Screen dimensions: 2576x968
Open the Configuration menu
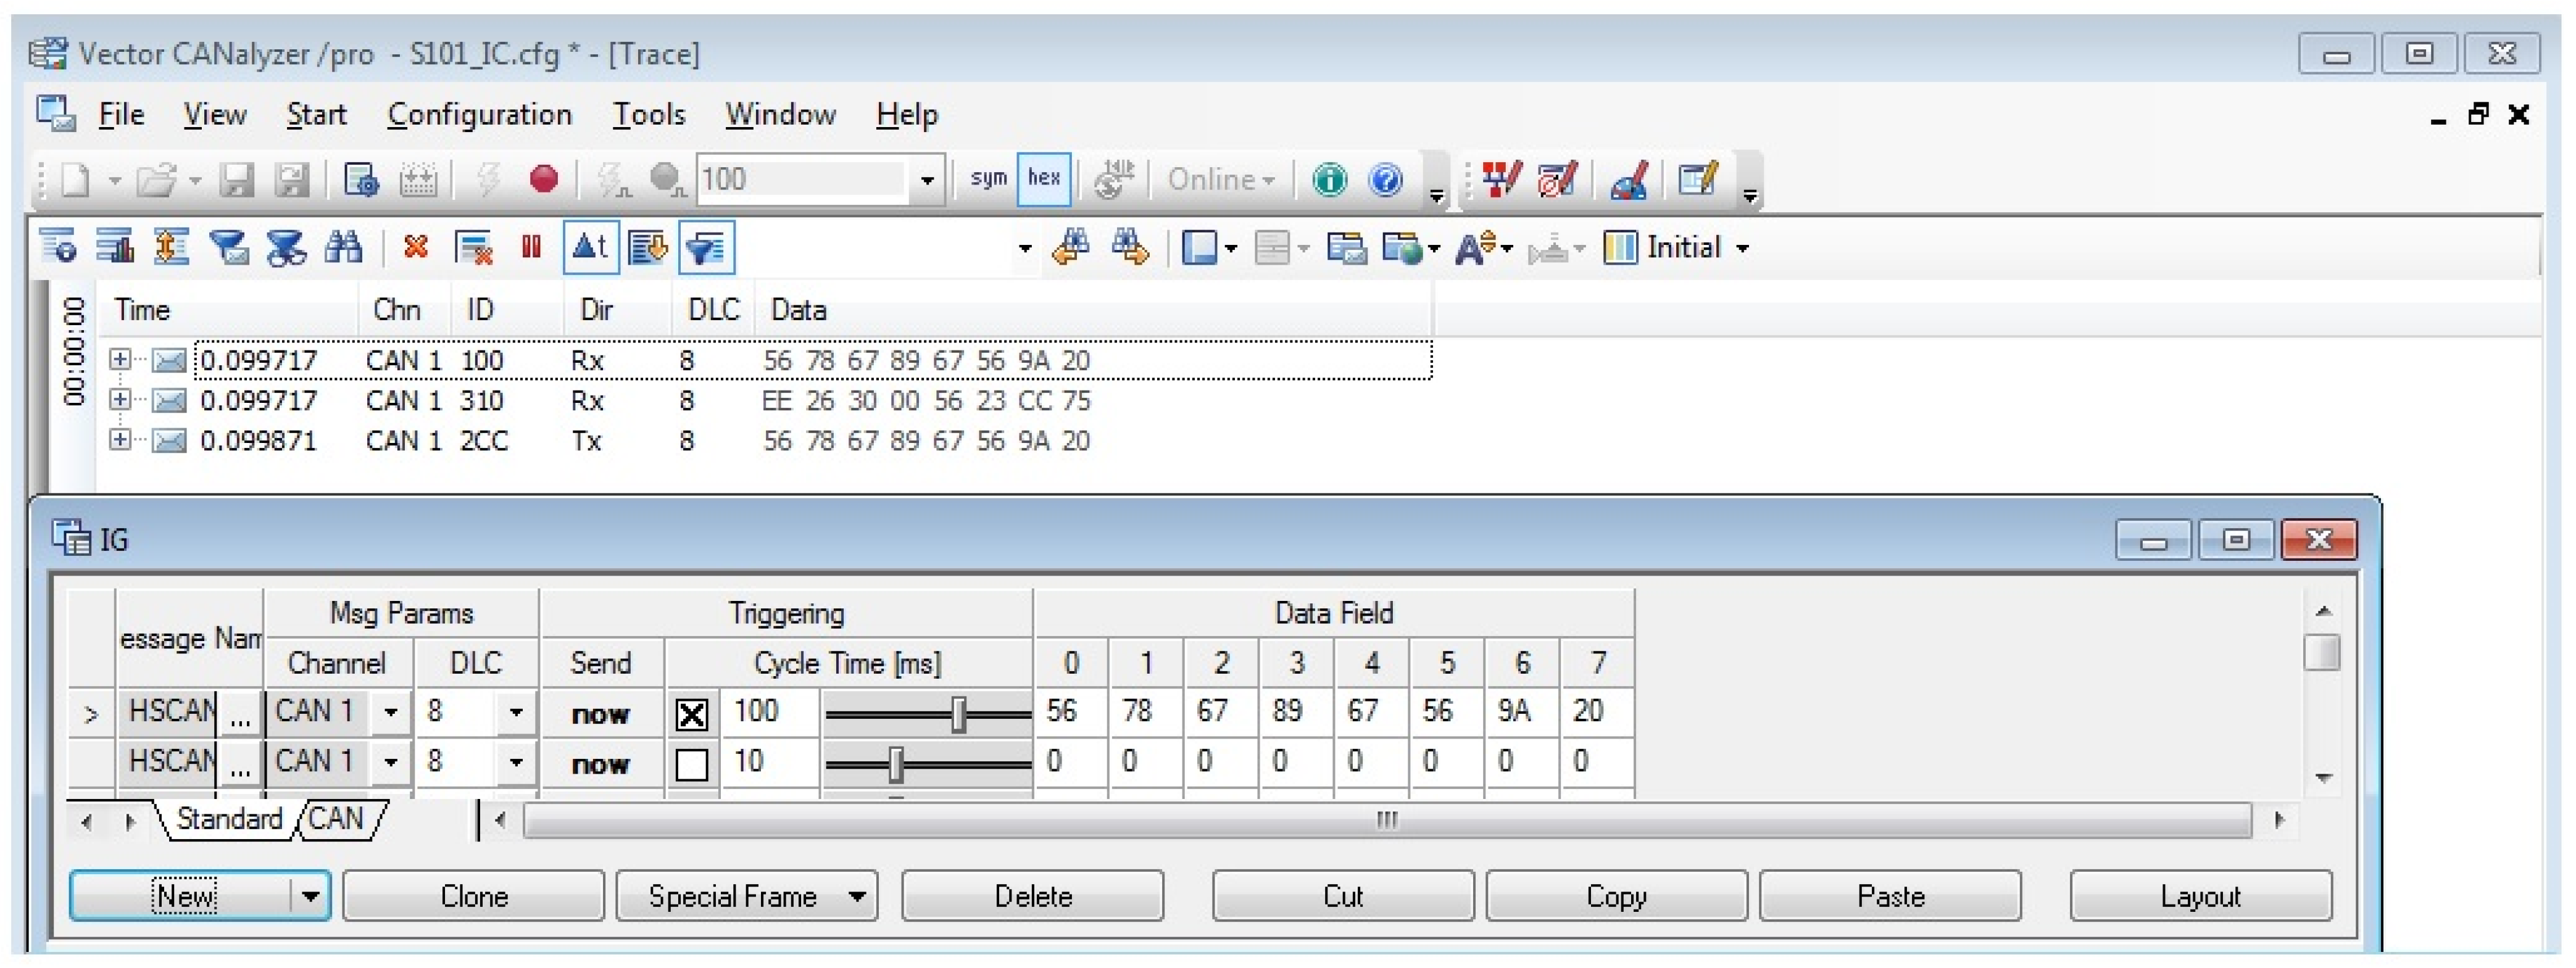click(x=479, y=114)
